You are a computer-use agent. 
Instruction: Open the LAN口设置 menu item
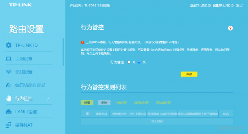[x=26, y=112]
